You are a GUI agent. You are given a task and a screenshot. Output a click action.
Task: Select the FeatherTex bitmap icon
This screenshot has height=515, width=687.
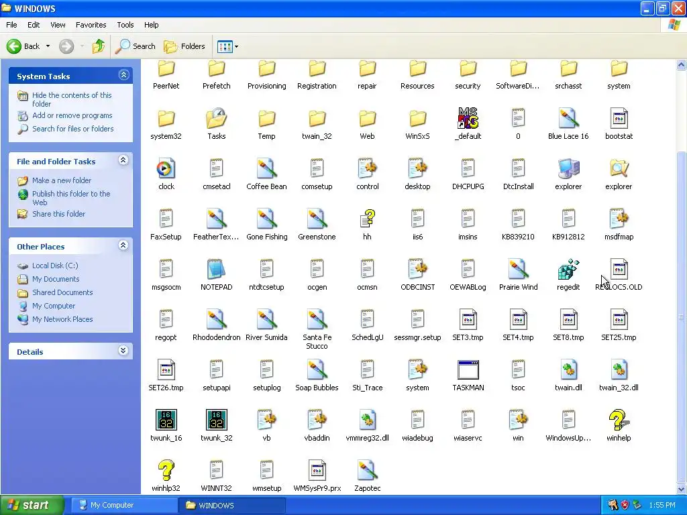pos(217,219)
